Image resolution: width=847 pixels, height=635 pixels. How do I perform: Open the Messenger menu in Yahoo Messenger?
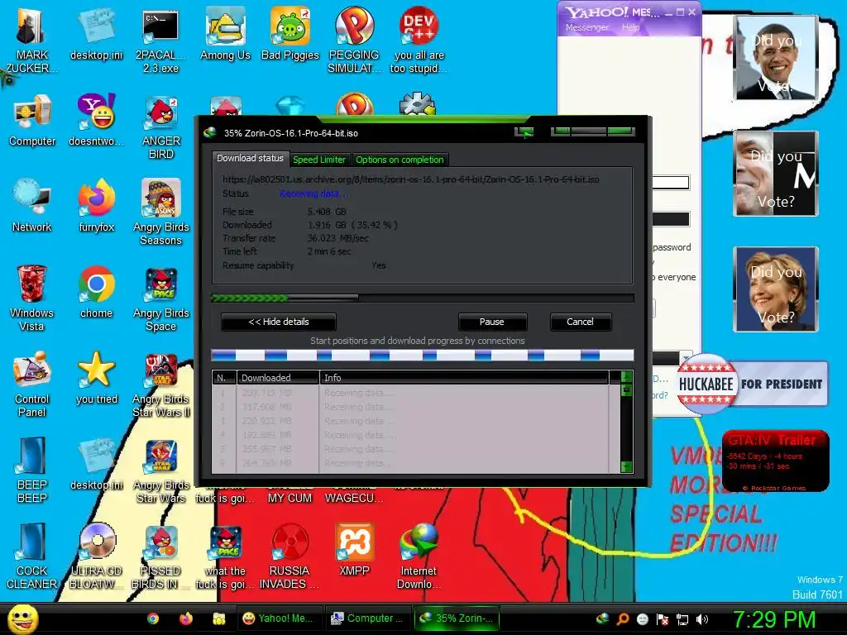[x=586, y=27]
